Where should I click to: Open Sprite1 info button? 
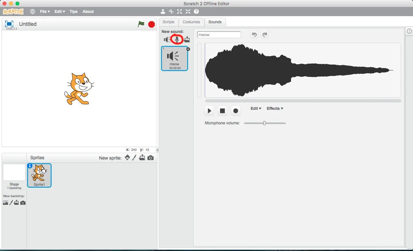30,166
